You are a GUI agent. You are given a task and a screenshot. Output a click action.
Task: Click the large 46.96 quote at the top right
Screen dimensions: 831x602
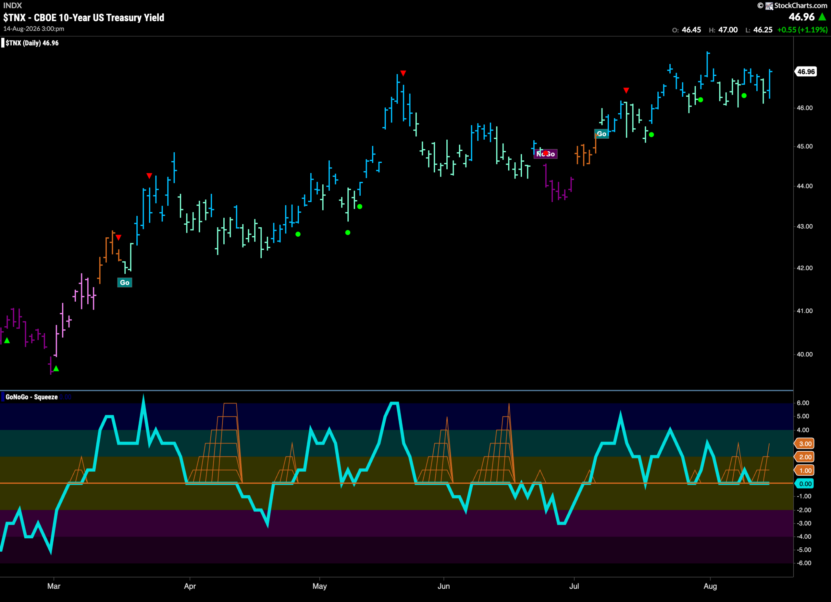tap(801, 17)
